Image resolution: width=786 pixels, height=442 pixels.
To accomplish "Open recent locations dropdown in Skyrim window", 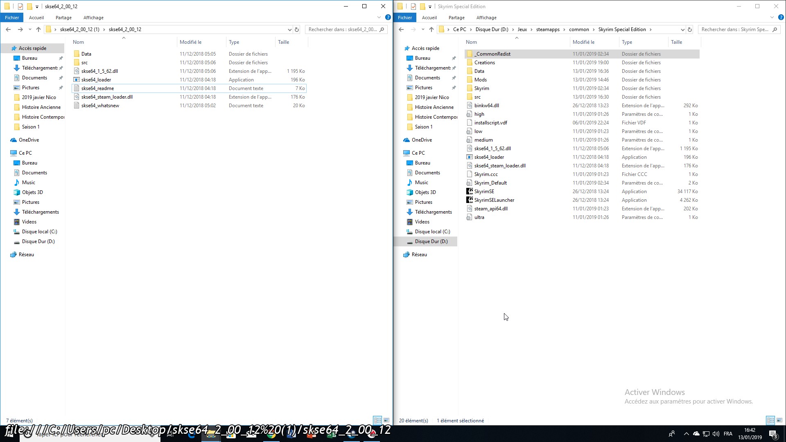I will click(x=423, y=29).
